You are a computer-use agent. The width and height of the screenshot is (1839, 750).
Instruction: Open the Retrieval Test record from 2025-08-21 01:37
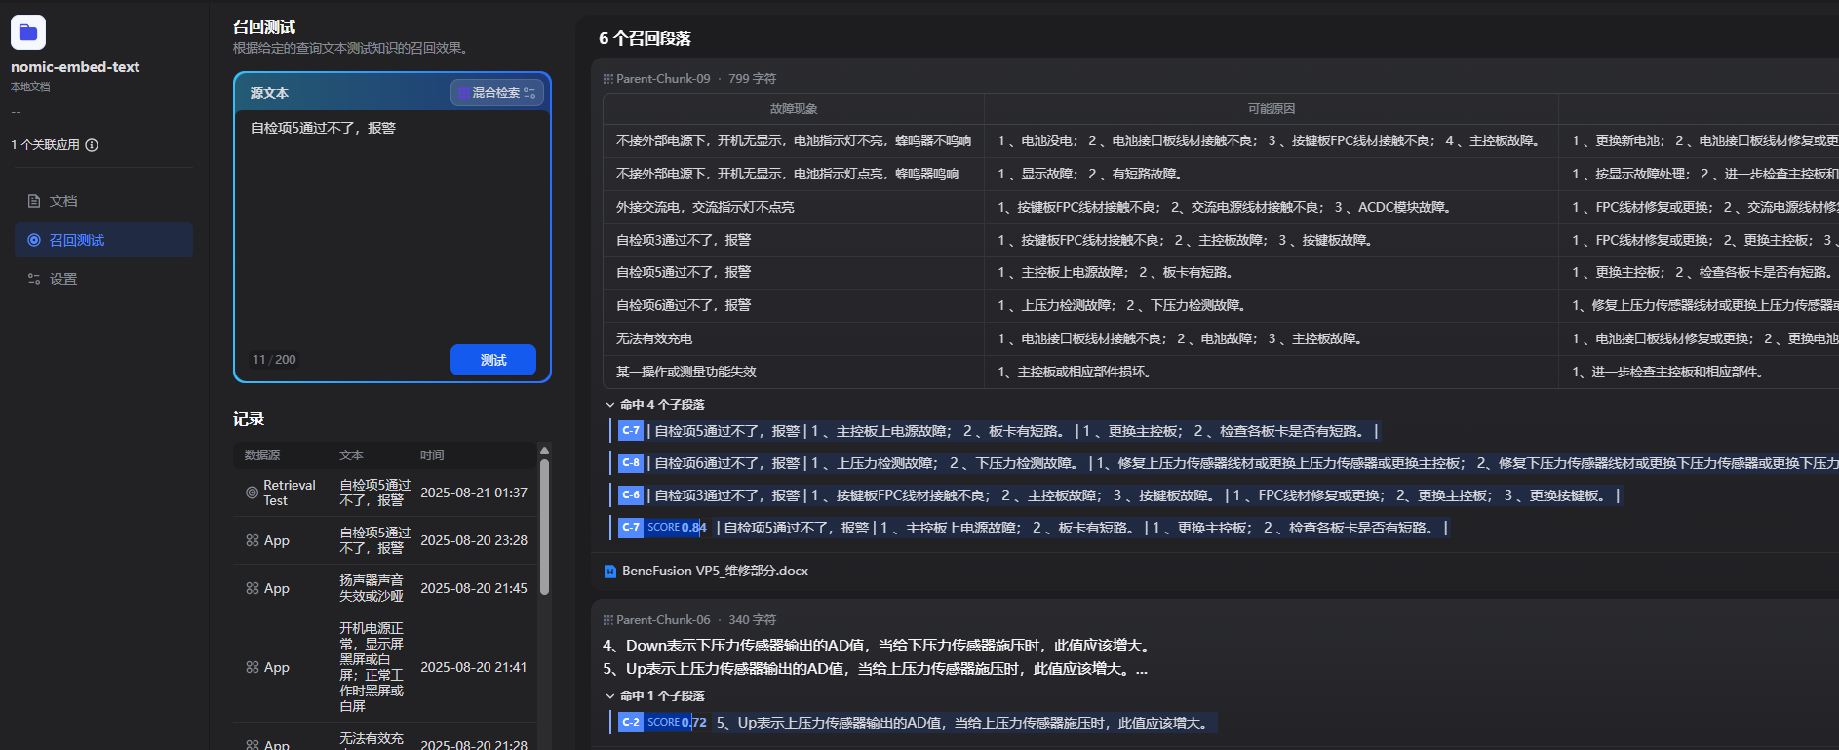click(x=385, y=493)
